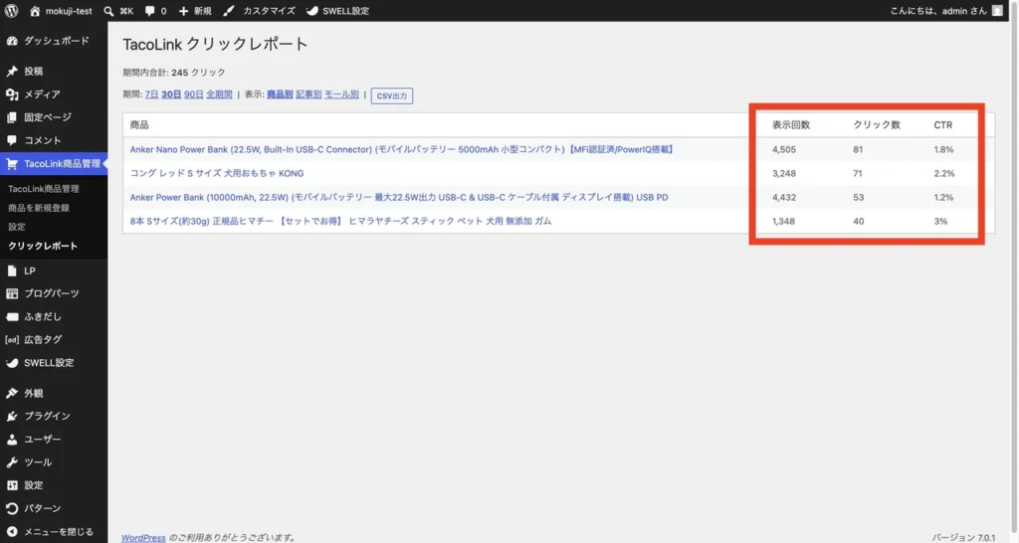Open the mokuji-test site home icon
Image resolution: width=1019 pixels, height=543 pixels.
point(35,11)
